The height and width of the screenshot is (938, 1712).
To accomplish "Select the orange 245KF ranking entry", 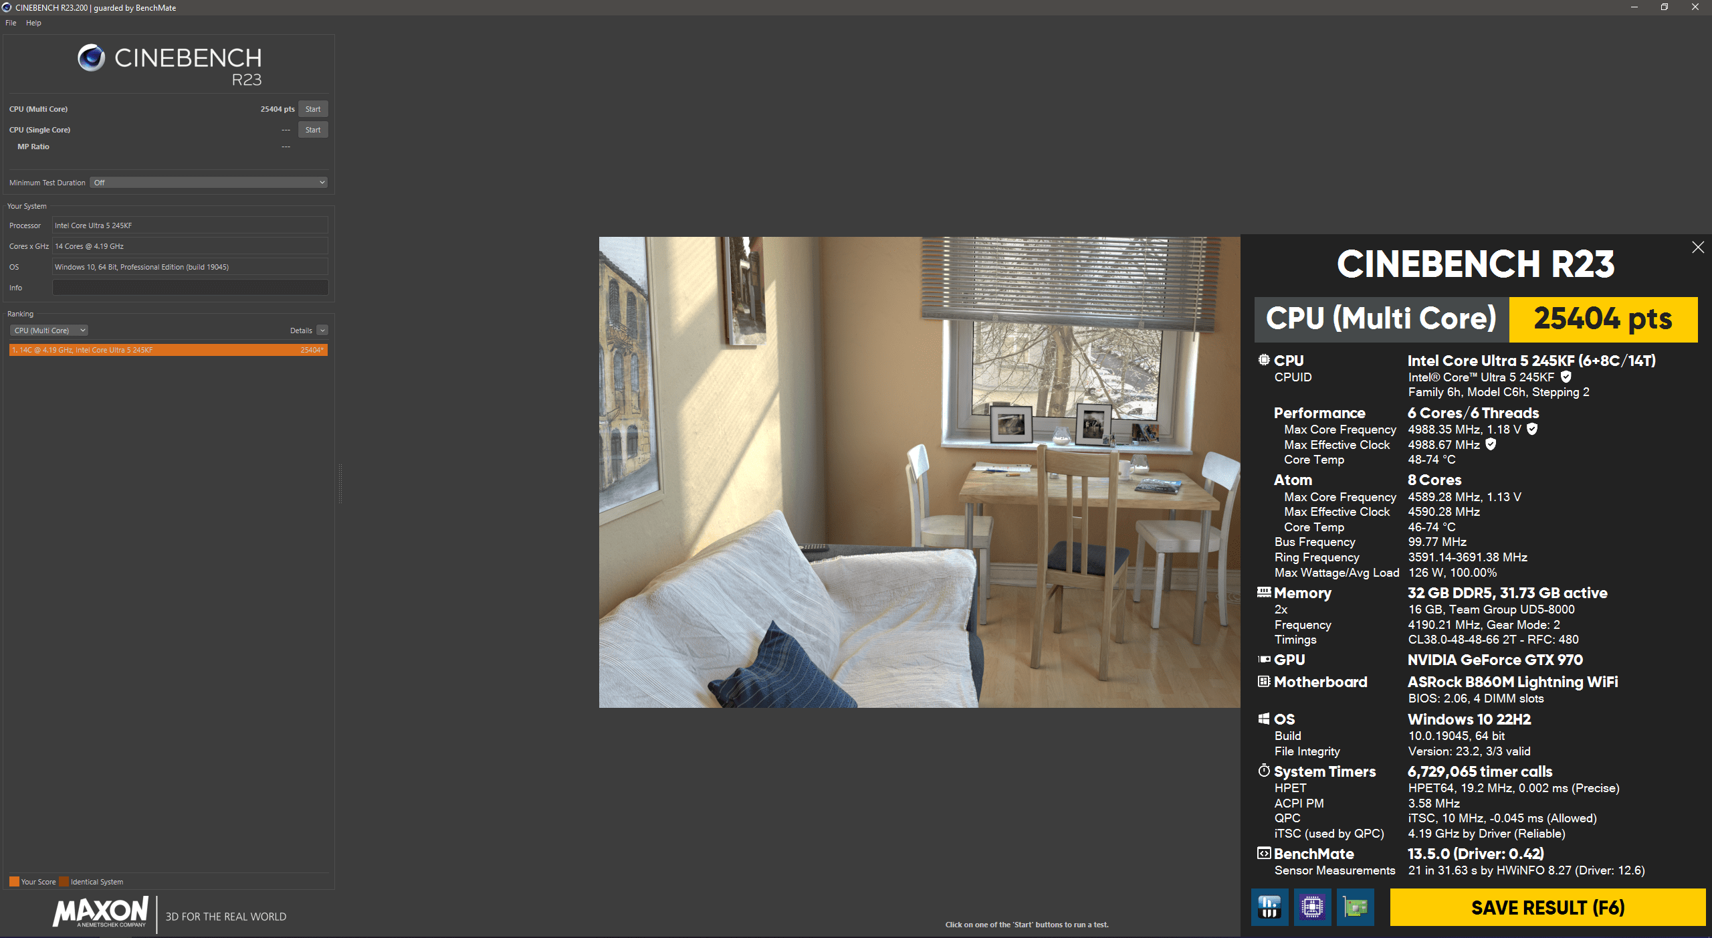I will (x=168, y=350).
